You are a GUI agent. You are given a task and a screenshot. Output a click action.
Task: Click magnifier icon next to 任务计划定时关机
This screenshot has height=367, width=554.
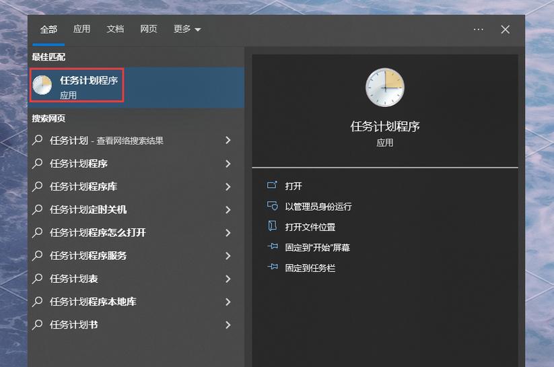click(x=38, y=209)
